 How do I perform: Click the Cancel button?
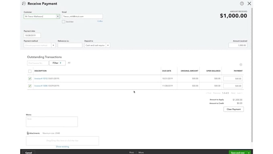point(29,153)
